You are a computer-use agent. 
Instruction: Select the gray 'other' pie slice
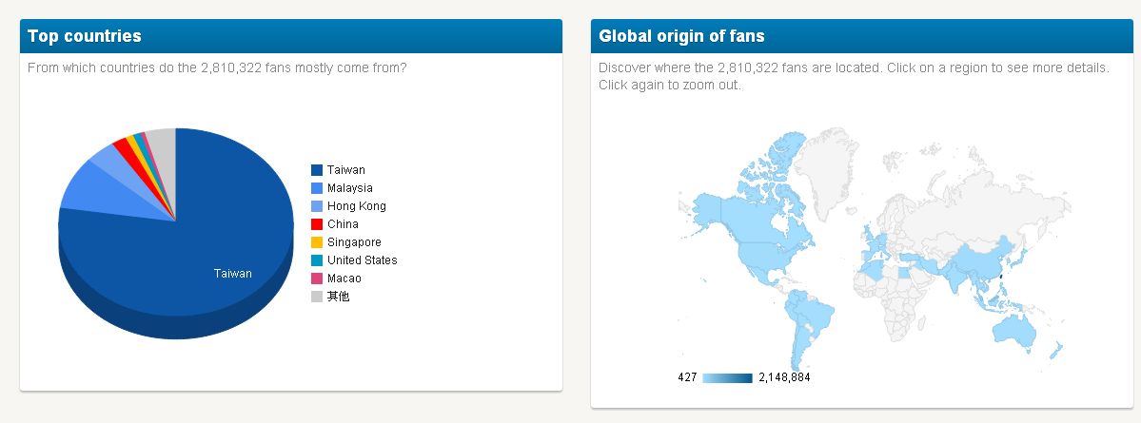coord(163,141)
